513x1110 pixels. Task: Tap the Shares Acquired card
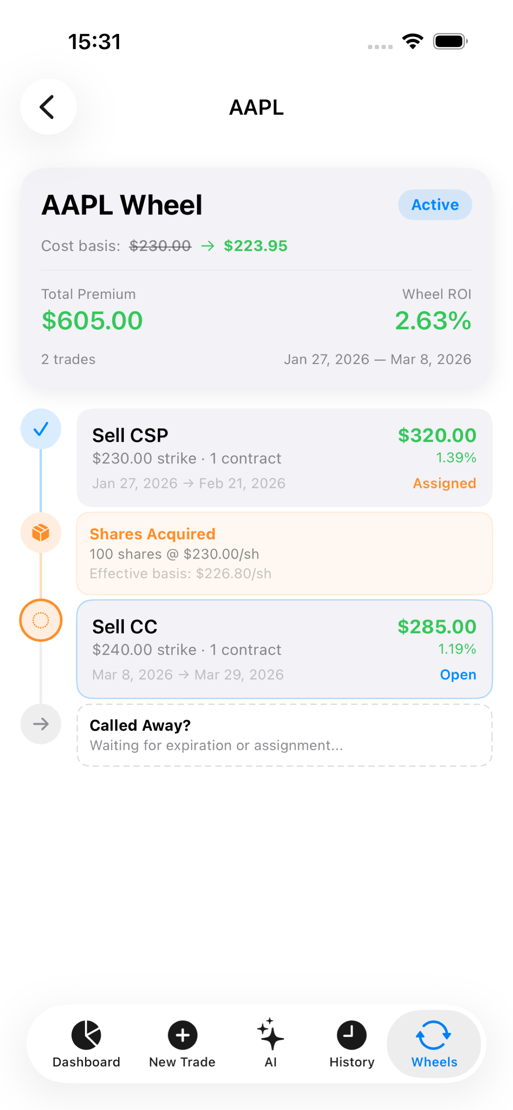pos(284,554)
